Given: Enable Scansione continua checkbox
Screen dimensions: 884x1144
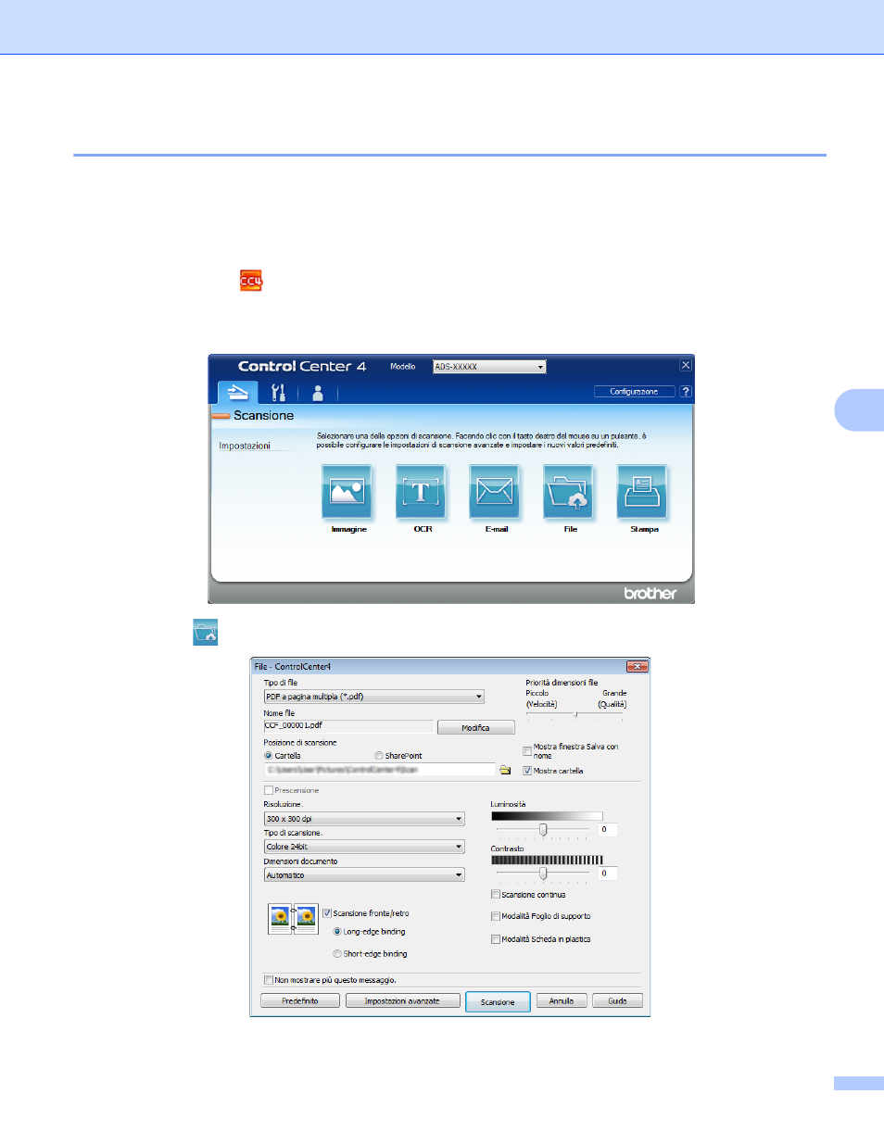Looking at the screenshot, I should pyautogui.click(x=496, y=895).
